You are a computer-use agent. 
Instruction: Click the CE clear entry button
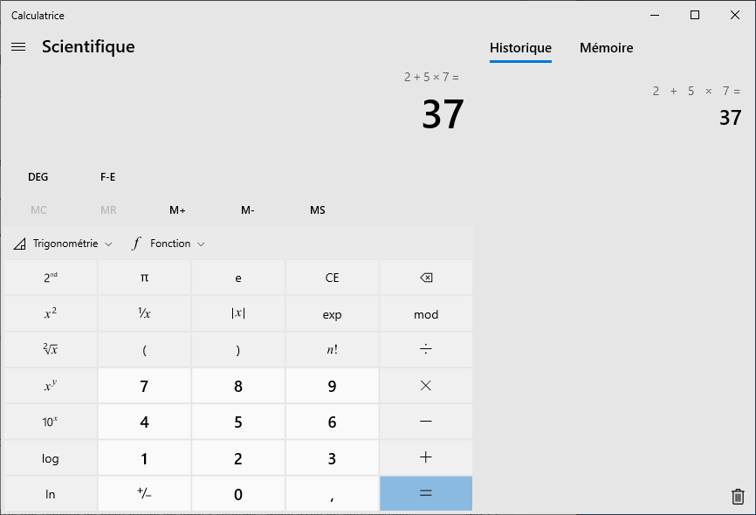tap(332, 278)
